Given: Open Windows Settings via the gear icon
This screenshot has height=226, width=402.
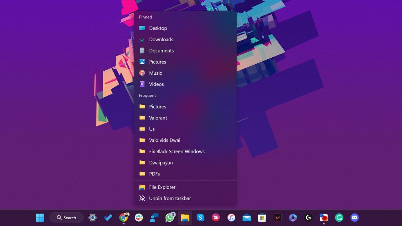Looking at the screenshot, I should [92, 218].
